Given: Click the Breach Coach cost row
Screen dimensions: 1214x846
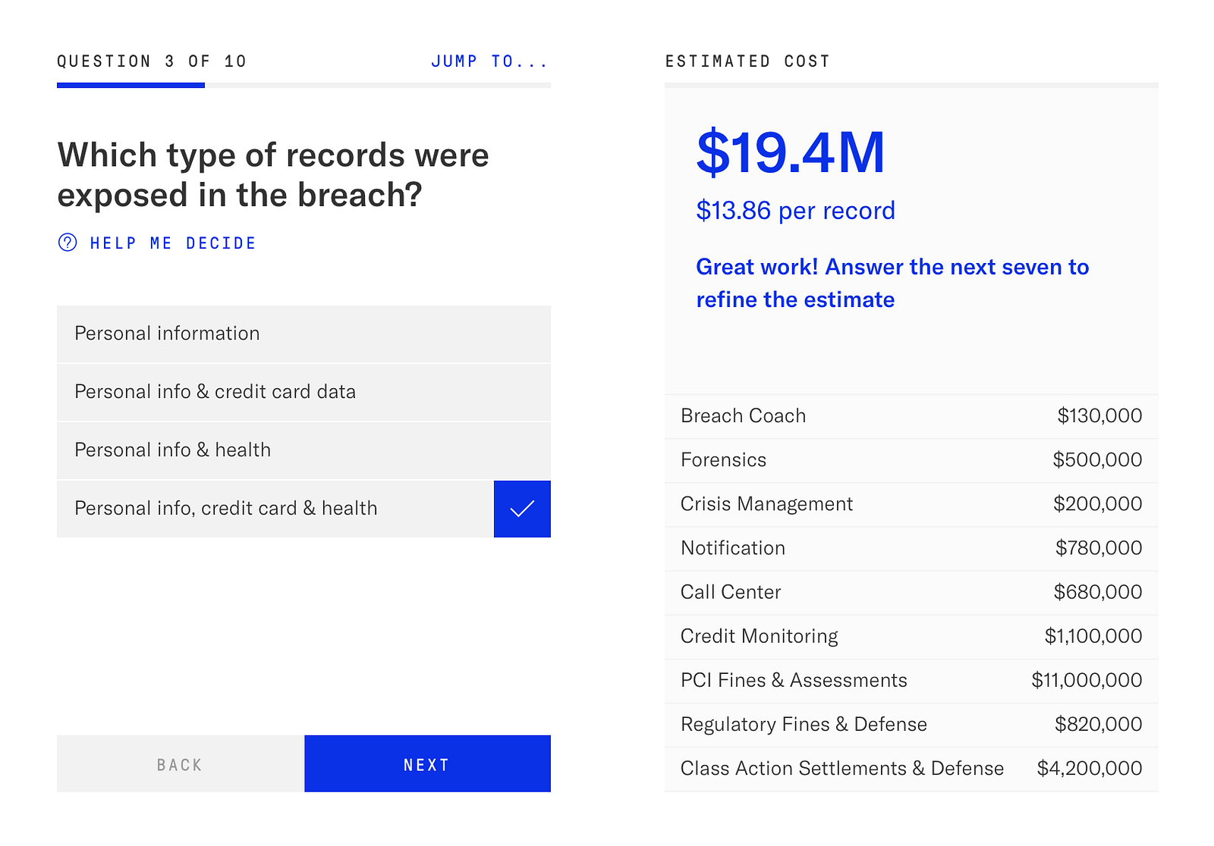Looking at the screenshot, I should click(910, 416).
